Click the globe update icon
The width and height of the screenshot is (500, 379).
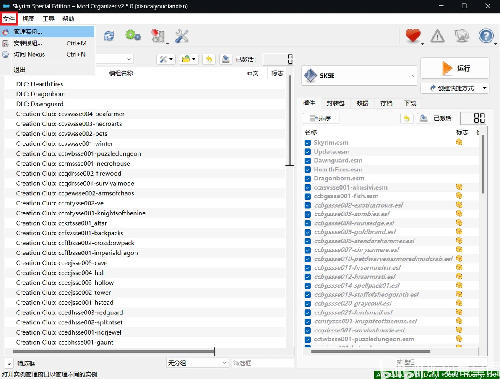(461, 36)
